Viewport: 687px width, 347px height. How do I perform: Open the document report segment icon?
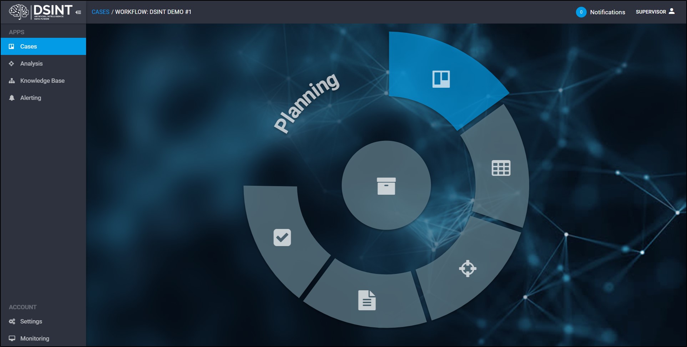367,300
